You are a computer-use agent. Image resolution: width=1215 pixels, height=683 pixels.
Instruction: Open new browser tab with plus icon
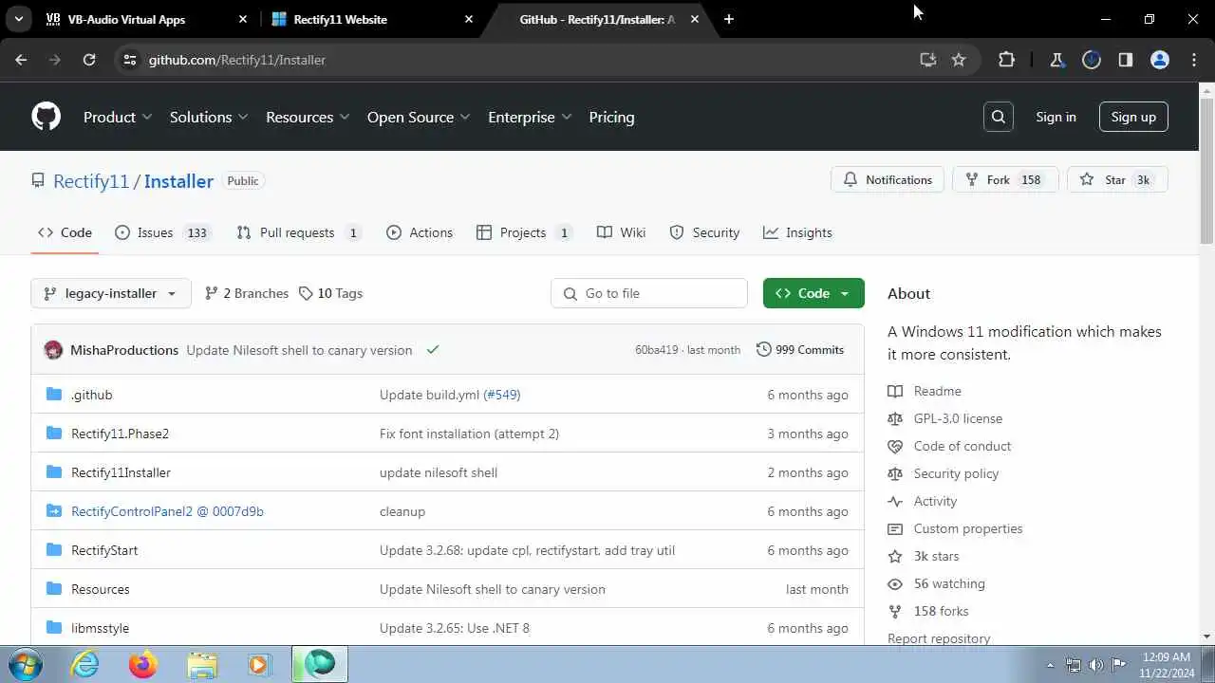click(x=728, y=19)
